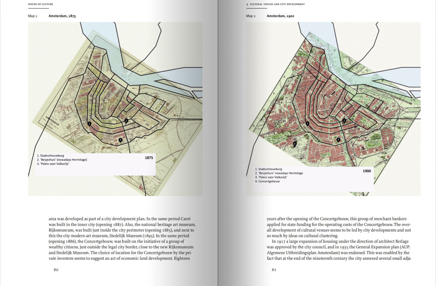Click the 1900 Amsterdam map image
This screenshot has height=286, width=436.
click(x=333, y=109)
